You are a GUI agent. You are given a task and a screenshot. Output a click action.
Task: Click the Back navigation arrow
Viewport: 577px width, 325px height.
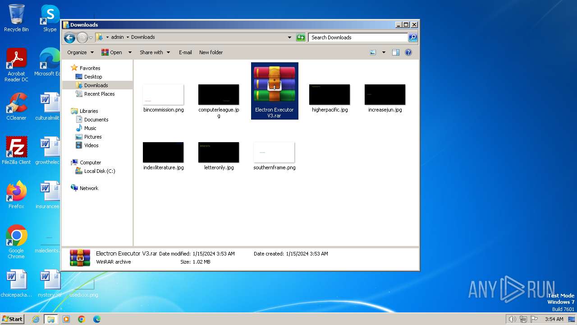69,37
